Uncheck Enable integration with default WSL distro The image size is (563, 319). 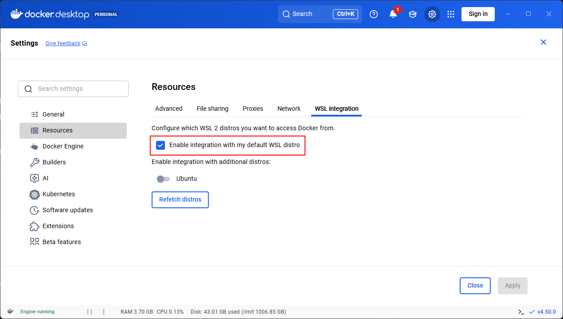coord(160,145)
